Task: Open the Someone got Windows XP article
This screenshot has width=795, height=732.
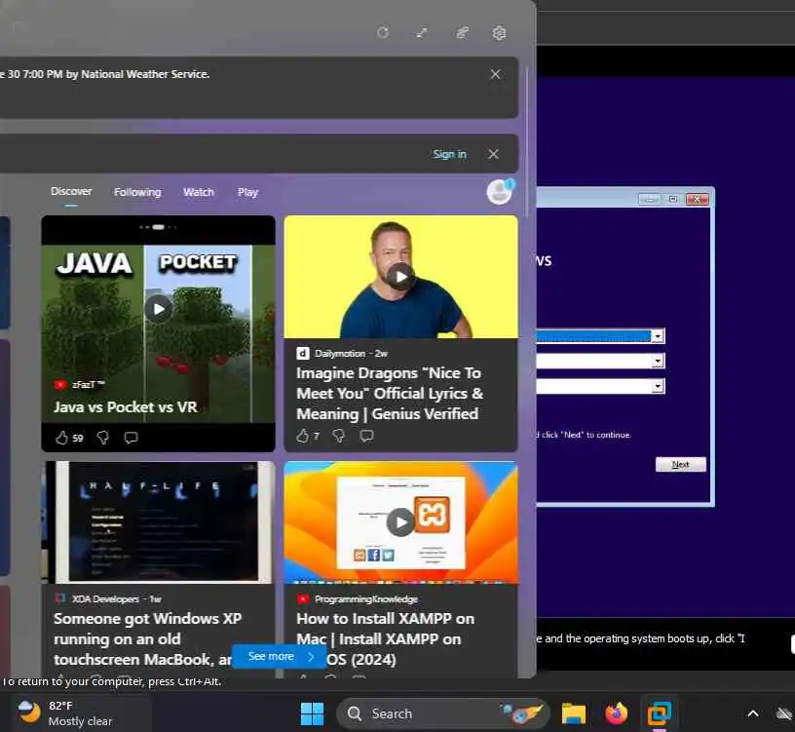Action: [147, 638]
